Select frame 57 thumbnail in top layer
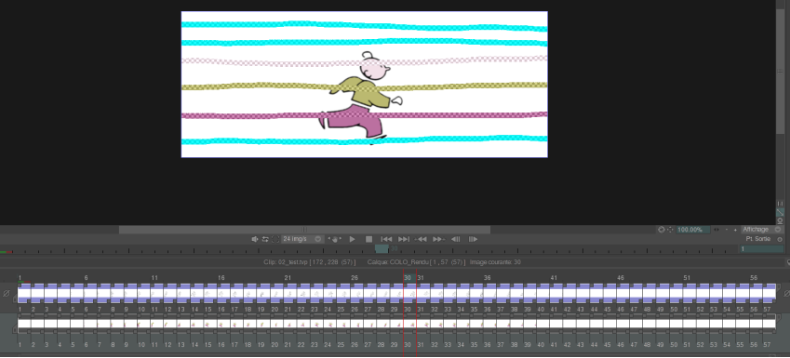Screen dimensions: 790x358 pos(769,293)
